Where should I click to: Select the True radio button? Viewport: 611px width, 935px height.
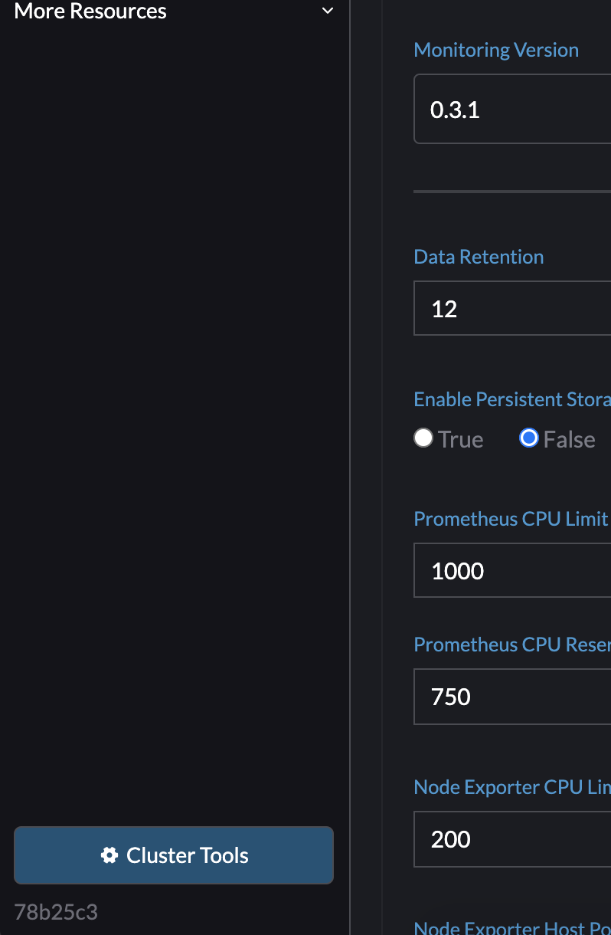point(423,438)
